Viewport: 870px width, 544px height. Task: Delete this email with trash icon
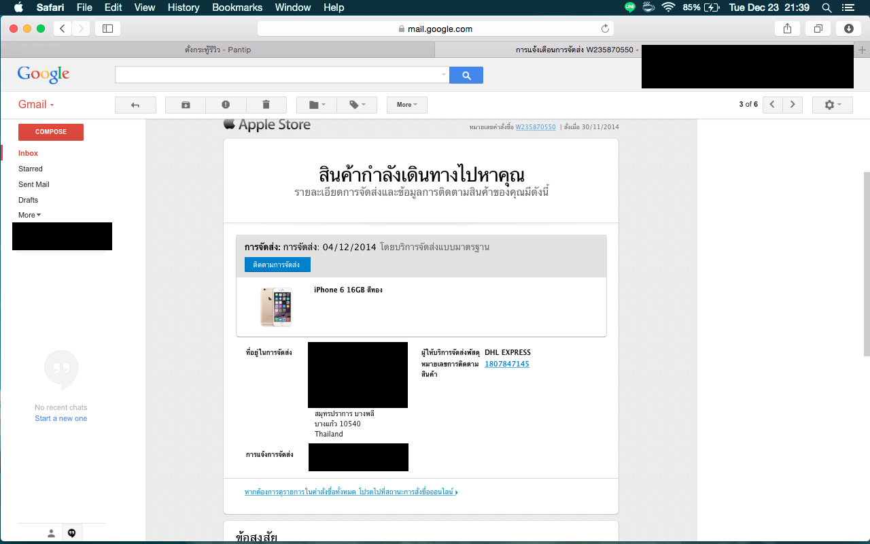[x=266, y=105]
